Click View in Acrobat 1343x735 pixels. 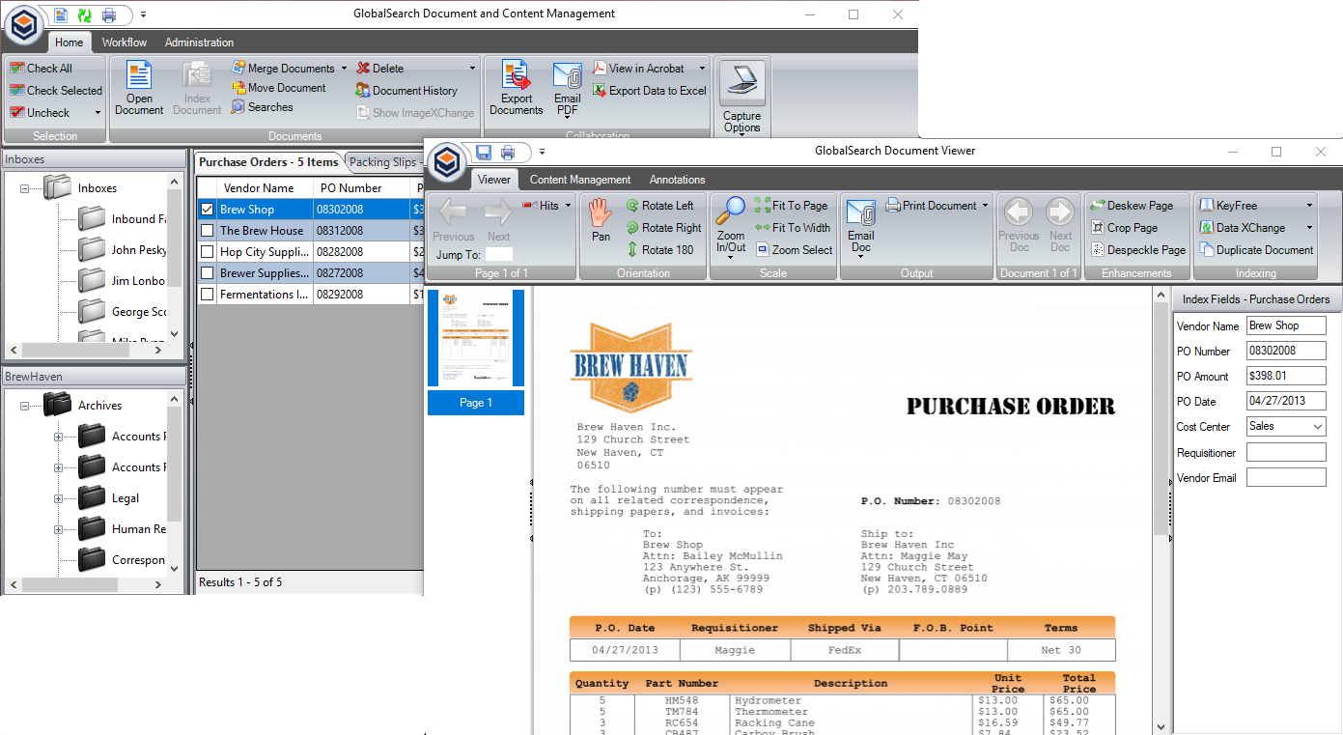(x=638, y=69)
